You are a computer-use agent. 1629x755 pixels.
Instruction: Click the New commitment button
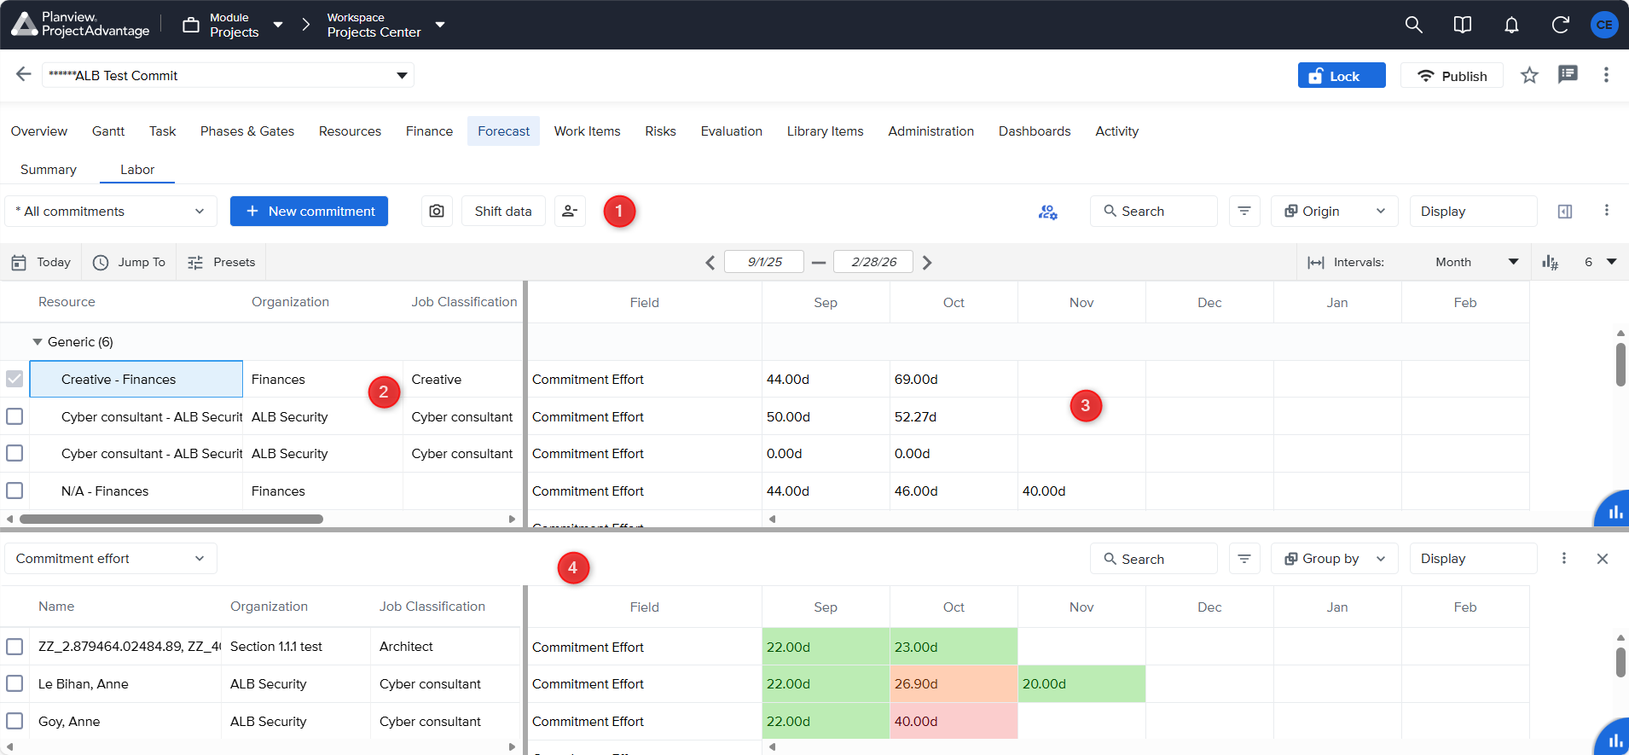[x=309, y=211]
